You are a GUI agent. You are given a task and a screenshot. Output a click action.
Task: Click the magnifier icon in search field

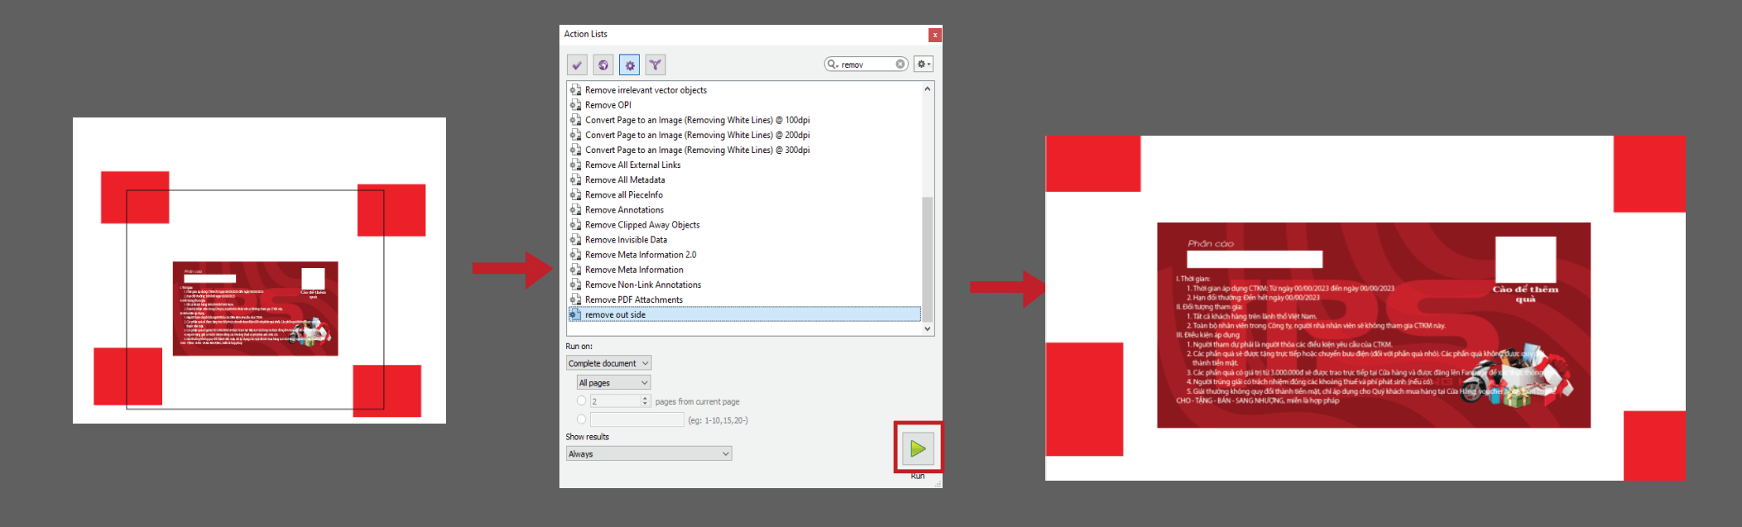tap(833, 65)
